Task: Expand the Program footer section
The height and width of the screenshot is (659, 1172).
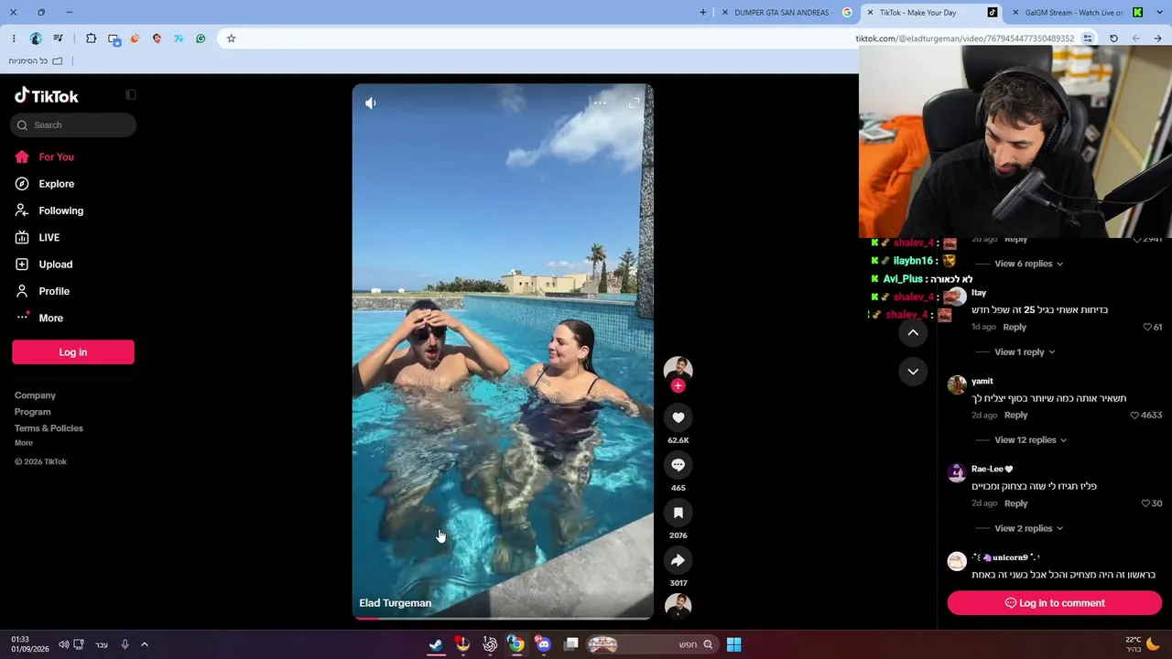Action: click(32, 412)
